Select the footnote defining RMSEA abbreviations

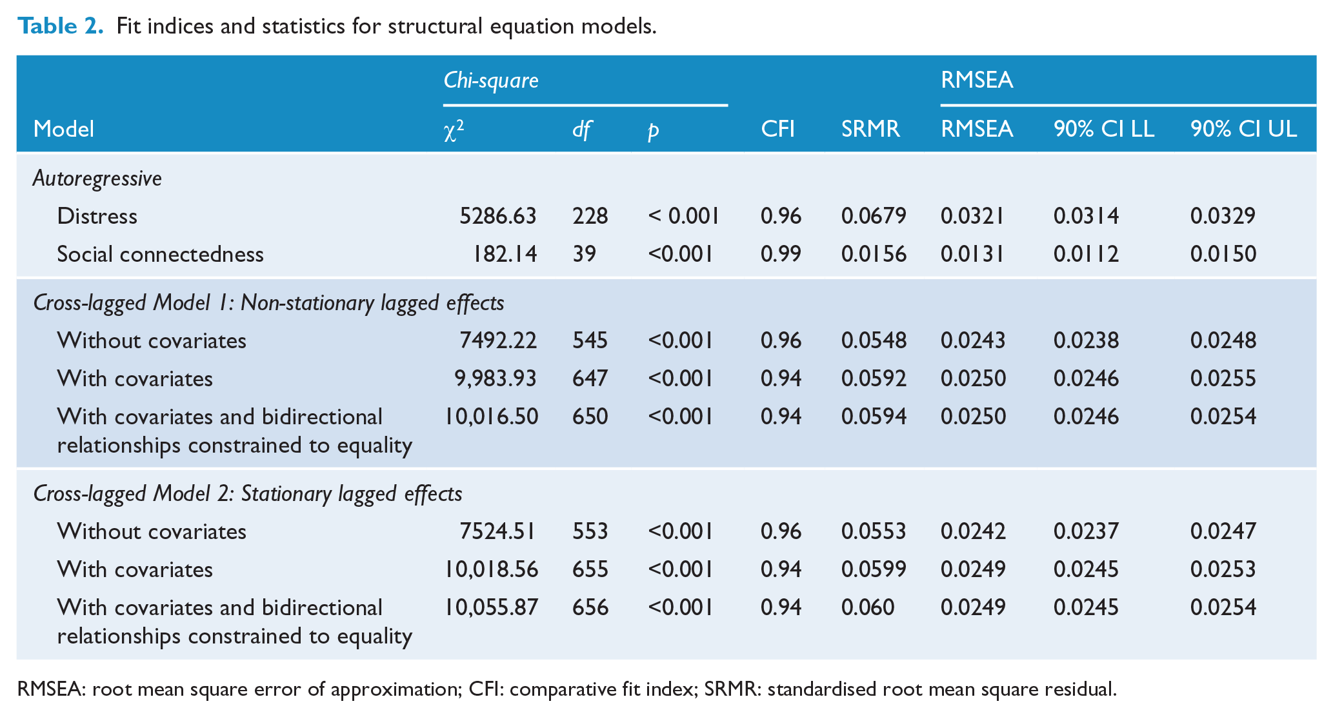[x=566, y=689]
